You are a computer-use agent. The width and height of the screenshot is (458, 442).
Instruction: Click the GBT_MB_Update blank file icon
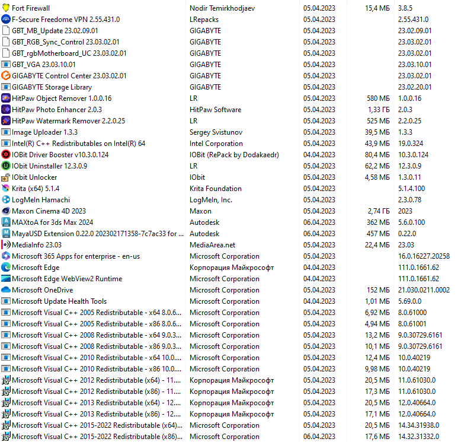click(x=6, y=30)
